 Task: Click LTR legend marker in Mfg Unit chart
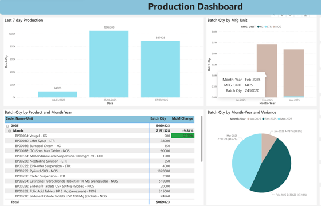point(266,27)
